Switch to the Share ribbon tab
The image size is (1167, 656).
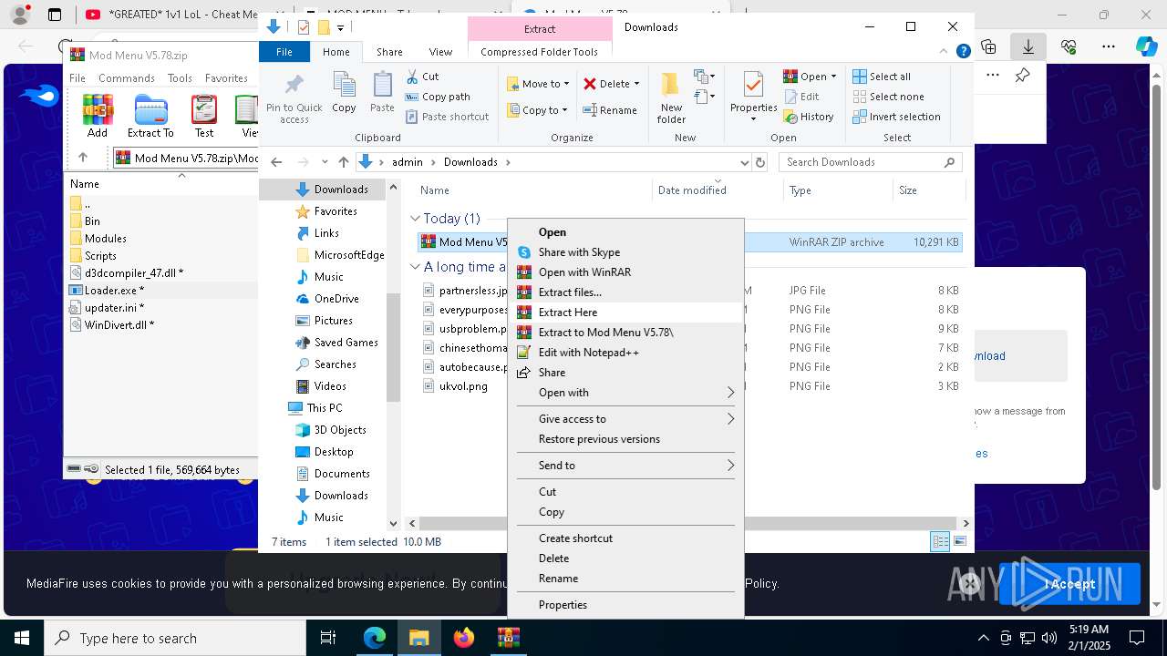pyautogui.click(x=389, y=52)
